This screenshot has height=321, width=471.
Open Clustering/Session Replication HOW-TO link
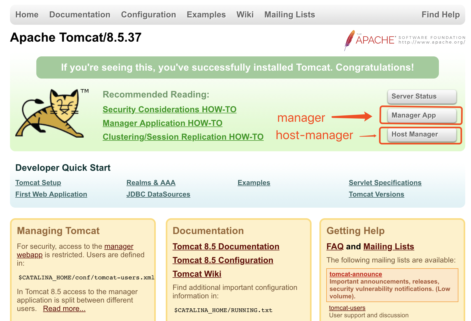183,137
